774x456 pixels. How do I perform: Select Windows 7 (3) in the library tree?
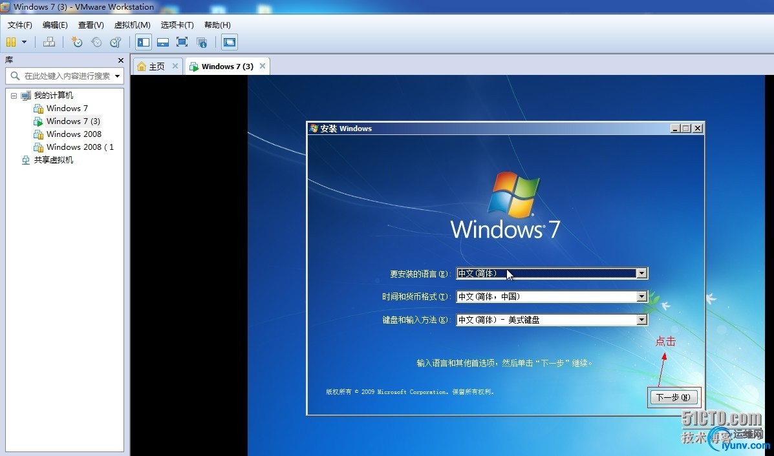pyautogui.click(x=73, y=121)
